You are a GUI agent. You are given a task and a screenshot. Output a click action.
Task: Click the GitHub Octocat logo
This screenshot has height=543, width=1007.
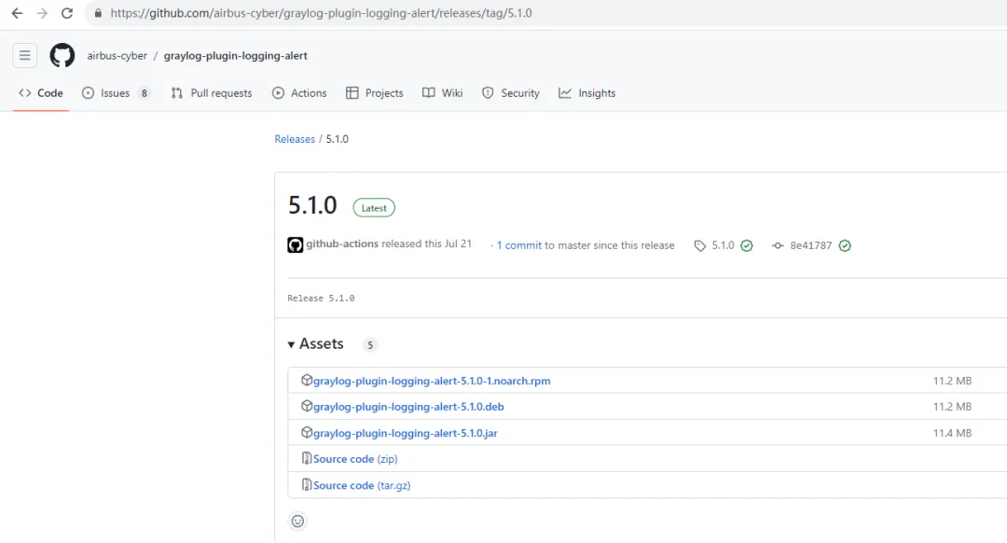tap(62, 55)
